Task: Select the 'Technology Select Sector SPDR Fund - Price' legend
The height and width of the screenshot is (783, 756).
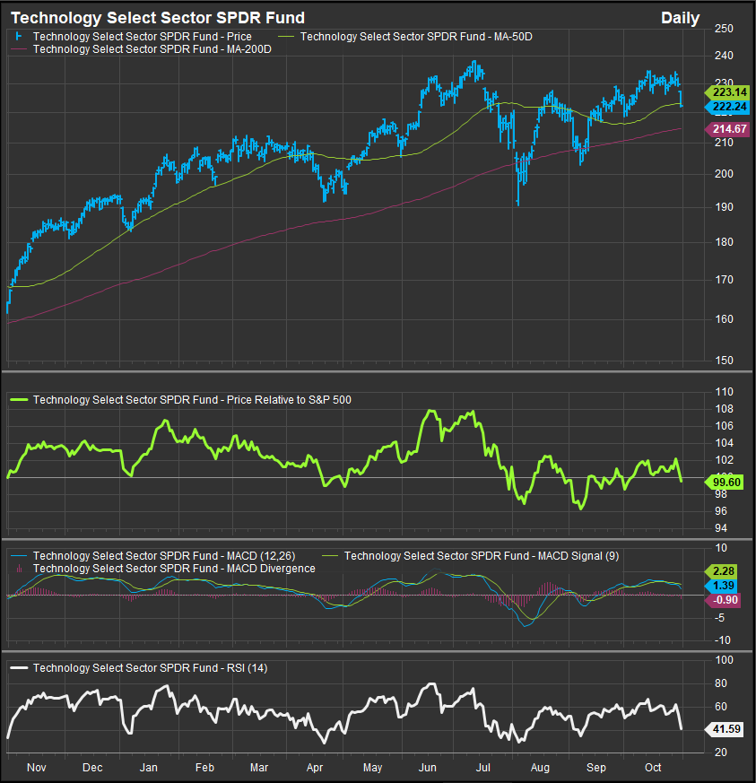Action: point(143,37)
